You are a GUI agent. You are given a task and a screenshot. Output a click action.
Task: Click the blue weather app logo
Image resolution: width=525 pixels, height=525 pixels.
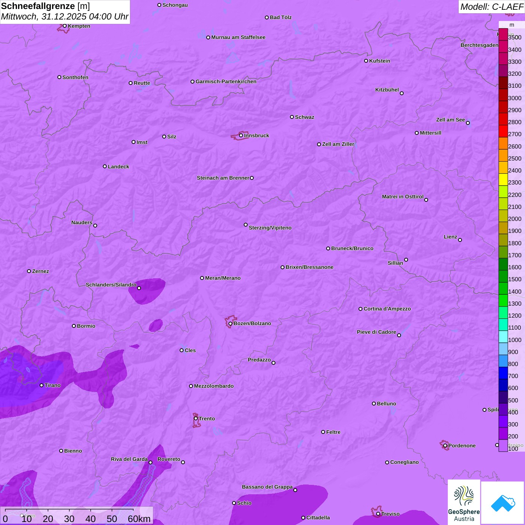coord(502,502)
